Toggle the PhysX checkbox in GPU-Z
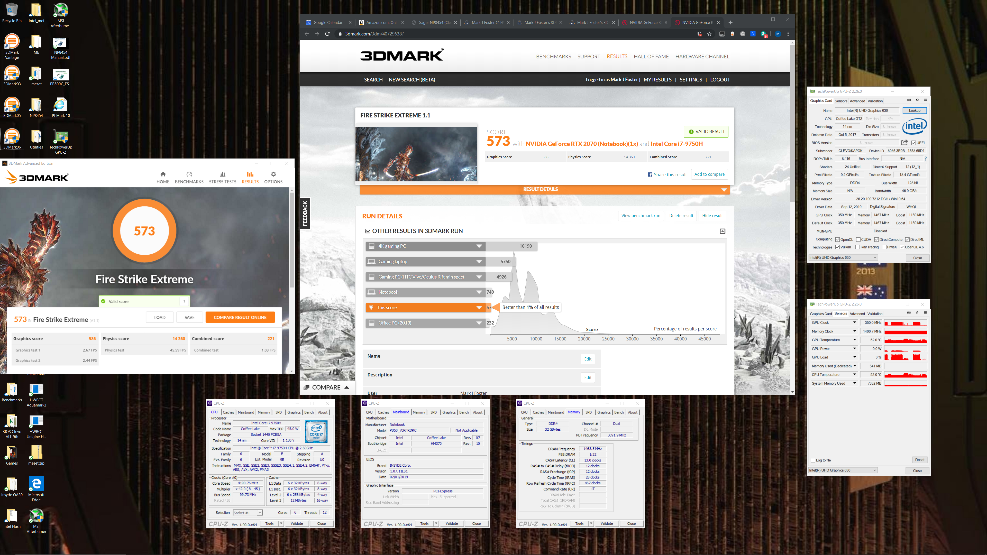 click(x=884, y=247)
